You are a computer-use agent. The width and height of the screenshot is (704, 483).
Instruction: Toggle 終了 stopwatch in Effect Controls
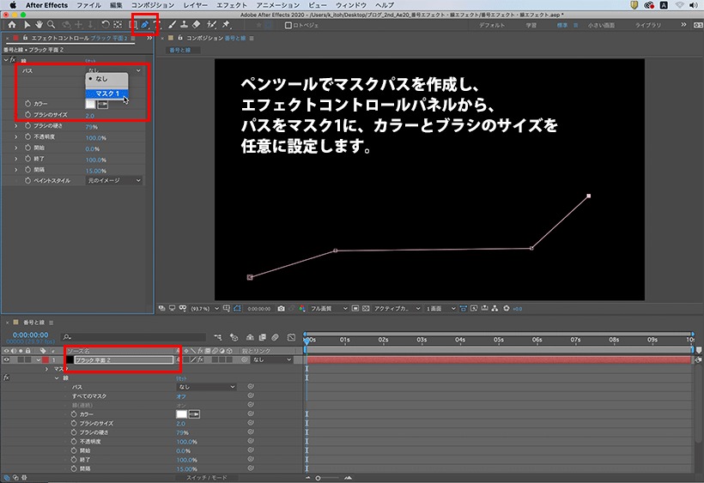[27, 159]
